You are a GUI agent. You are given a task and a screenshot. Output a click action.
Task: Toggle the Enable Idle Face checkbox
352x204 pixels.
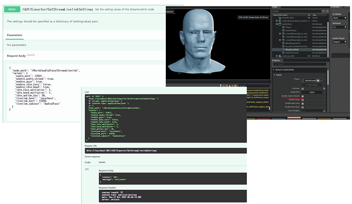(x=303, y=104)
